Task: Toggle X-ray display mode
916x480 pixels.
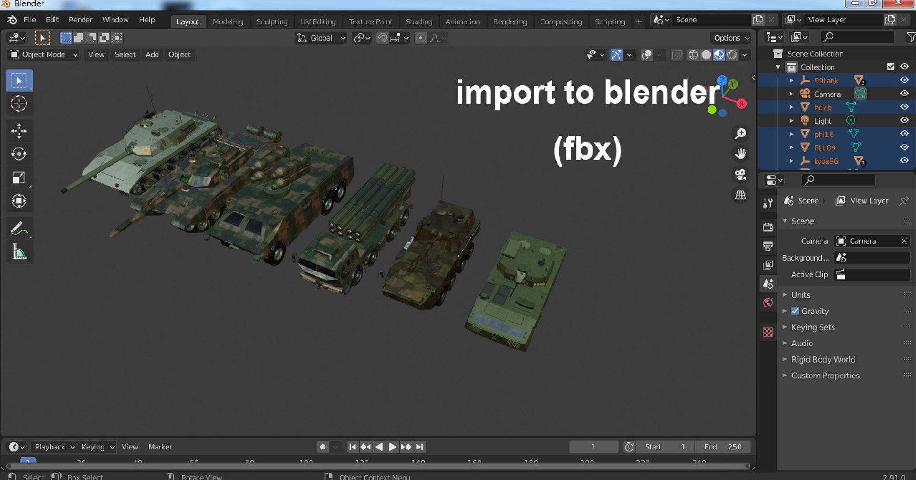Action: [677, 55]
